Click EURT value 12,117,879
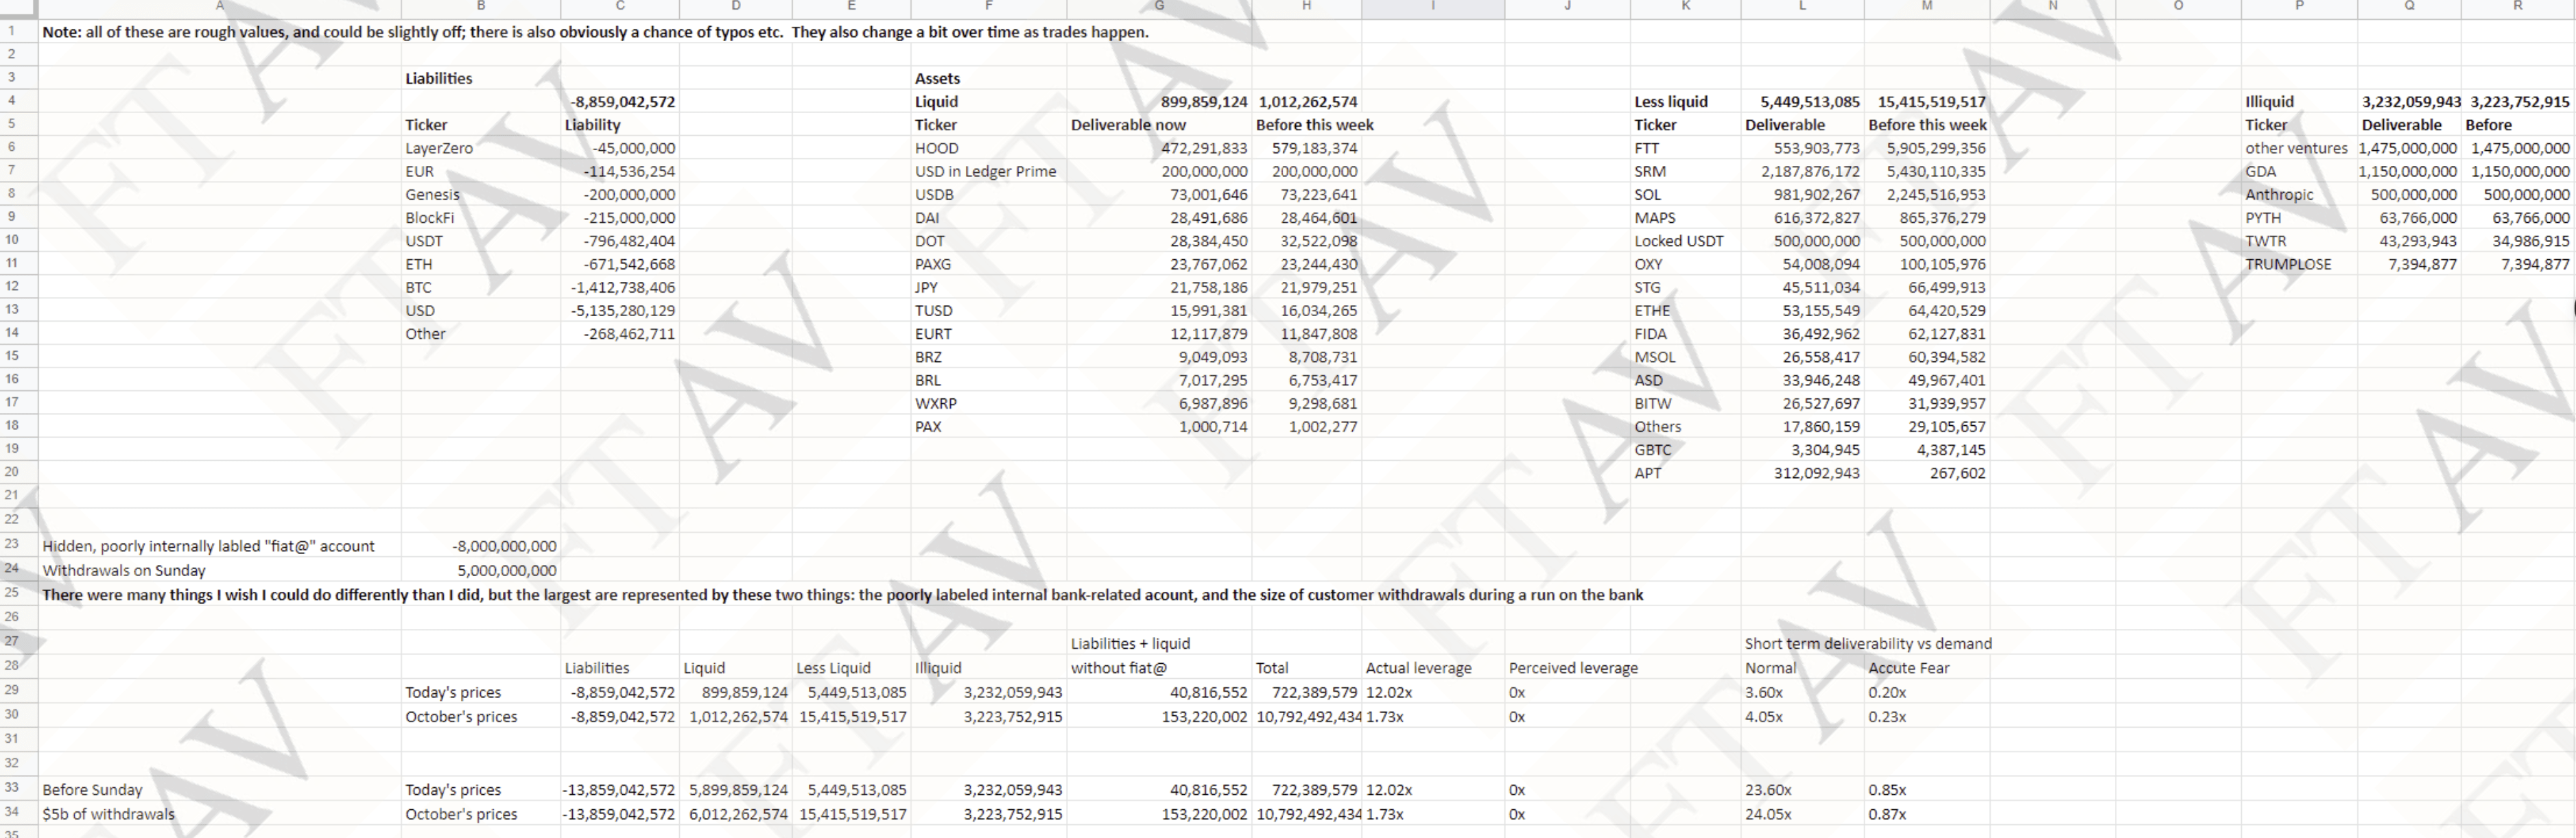 pyautogui.click(x=1209, y=333)
